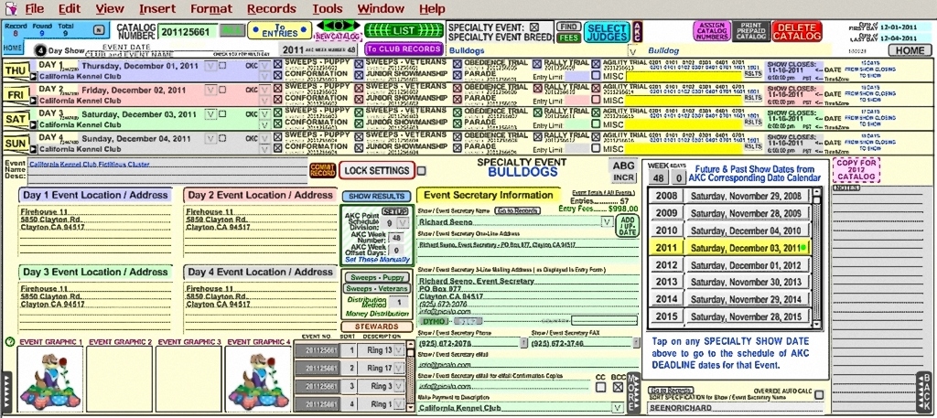Click the RSLTS button in Thursday row

pyautogui.click(x=754, y=75)
